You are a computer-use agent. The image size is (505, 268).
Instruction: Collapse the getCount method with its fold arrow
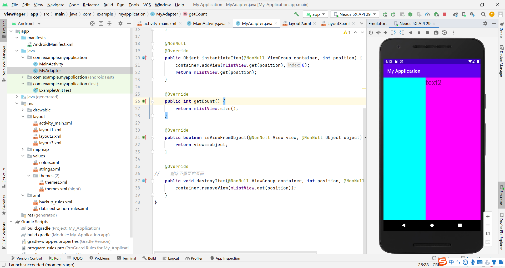[153, 101]
